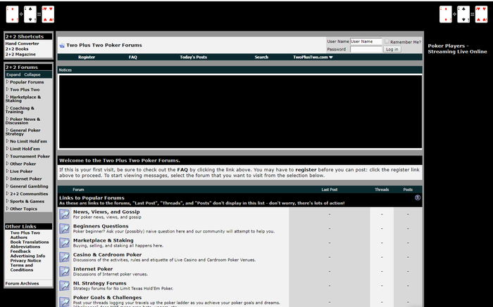Open the Hand Converter shortcut
Image resolution: width=493 pixels, height=307 pixels.
(22, 44)
